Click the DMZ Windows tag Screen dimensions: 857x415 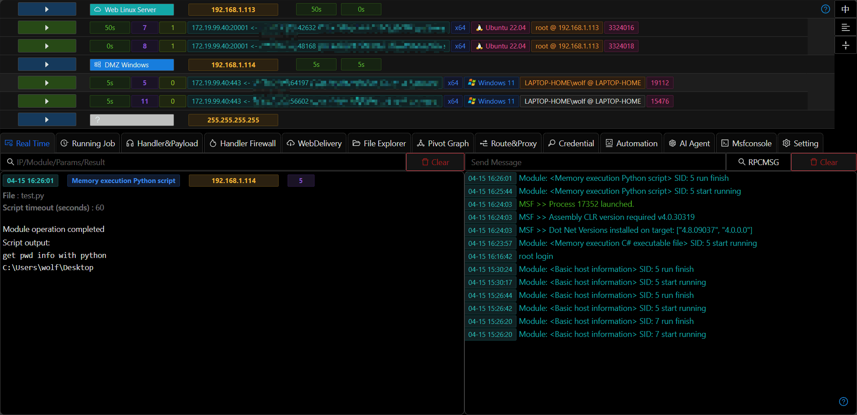[132, 65]
